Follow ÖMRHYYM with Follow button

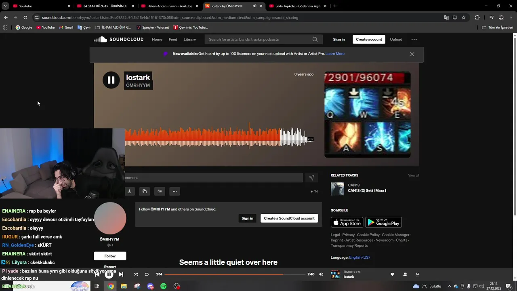tap(110, 256)
